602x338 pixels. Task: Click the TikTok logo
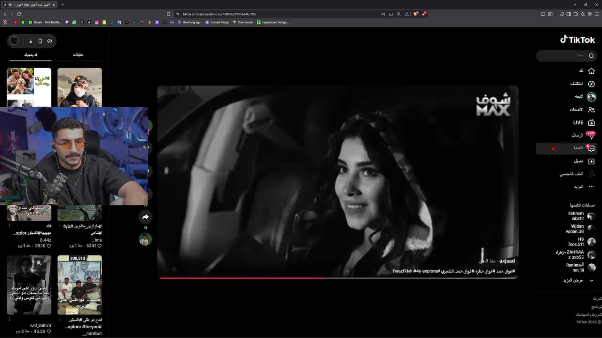coord(578,40)
